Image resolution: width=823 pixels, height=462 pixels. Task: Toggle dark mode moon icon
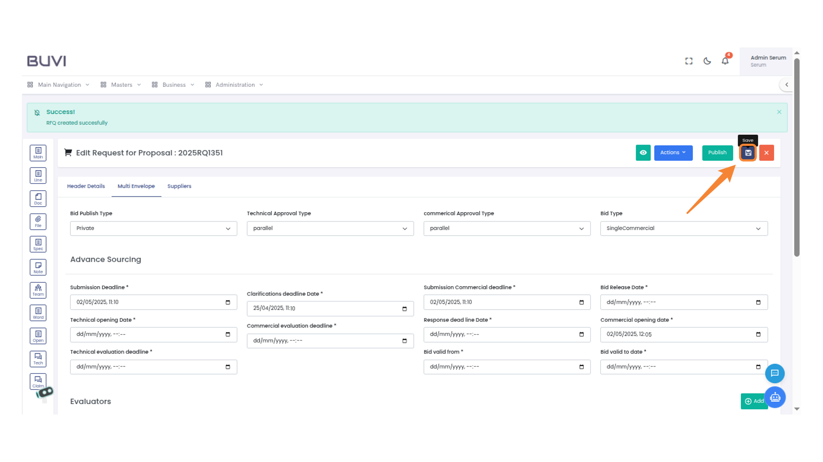[x=707, y=61]
